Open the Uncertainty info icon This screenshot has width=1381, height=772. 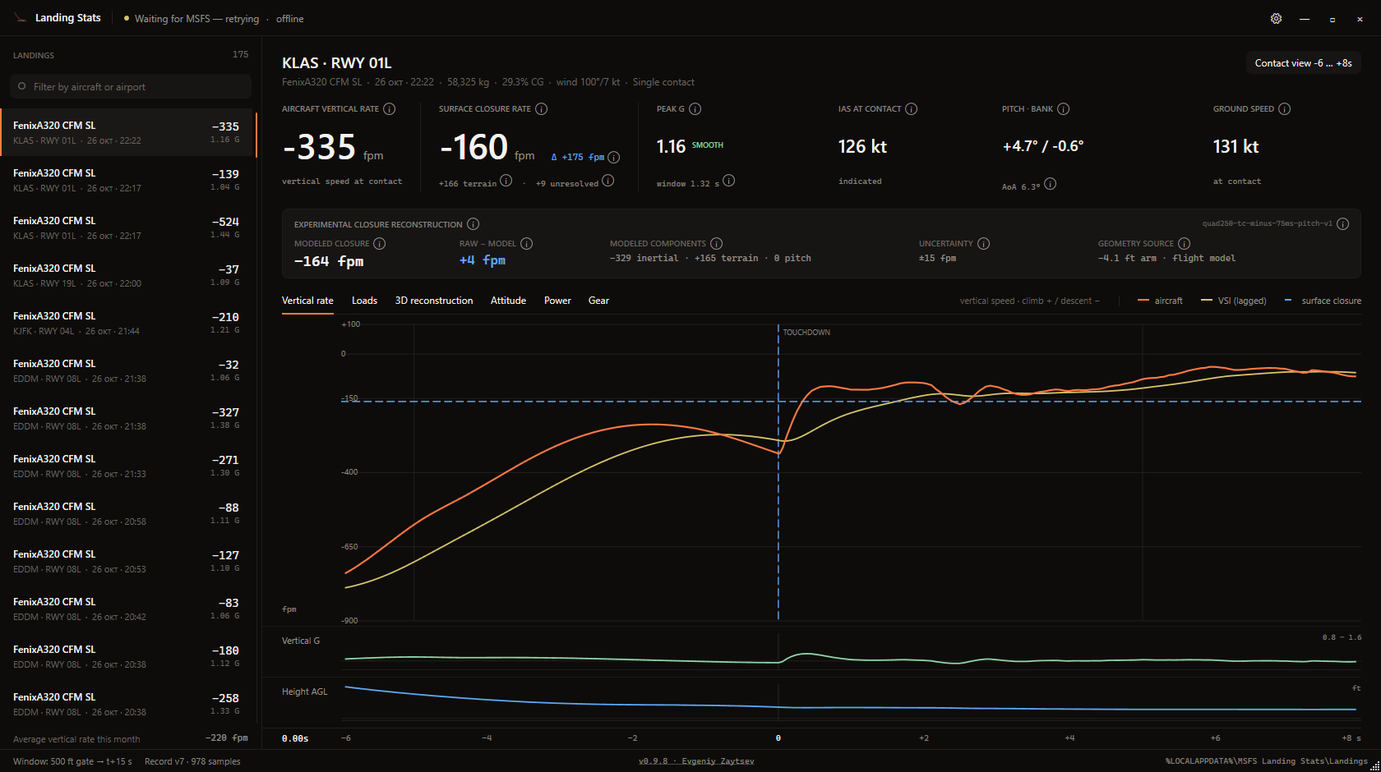(984, 244)
